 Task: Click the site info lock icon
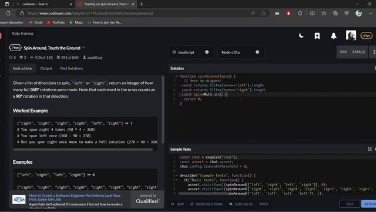(x=22, y=13)
